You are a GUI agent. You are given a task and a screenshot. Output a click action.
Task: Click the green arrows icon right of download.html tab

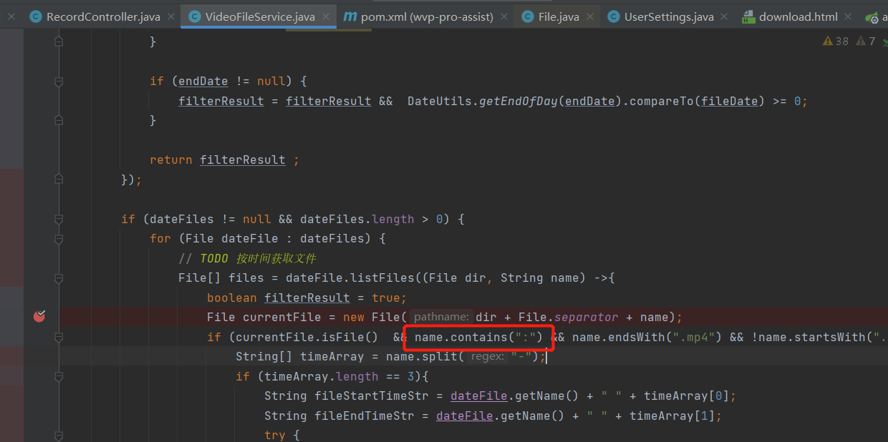875,16
